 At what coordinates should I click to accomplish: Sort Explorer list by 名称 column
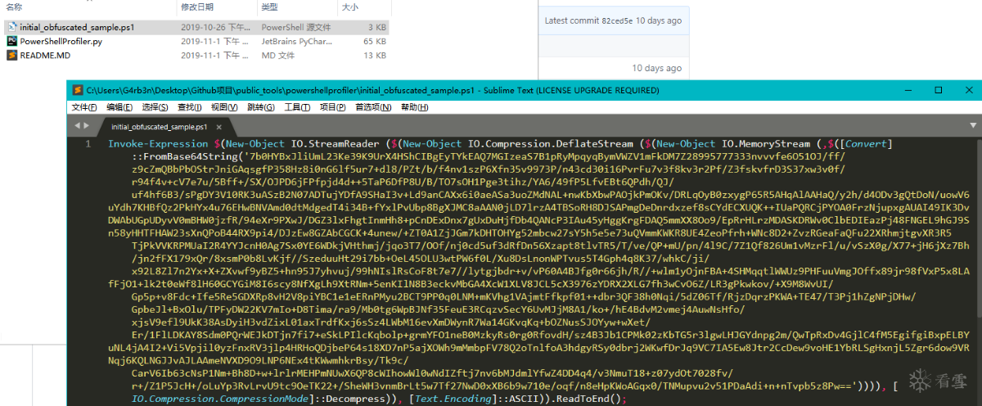click(x=15, y=7)
